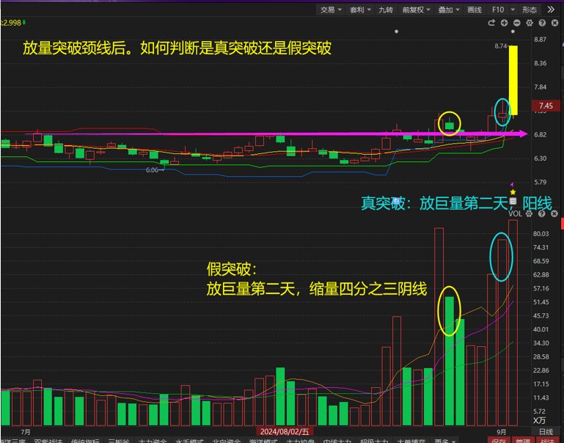This screenshot has height=443, width=564.
Task: Click the date label 2024/08/02/五
Action: [x=285, y=431]
